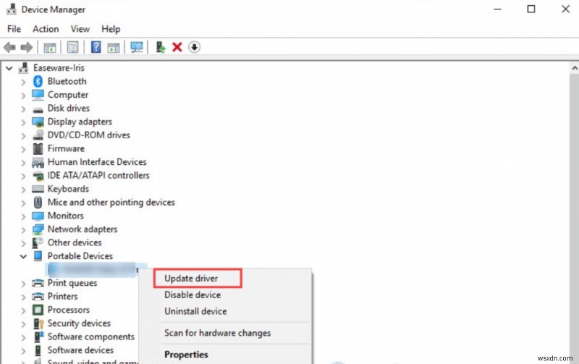Select the Software devices tree item
579x364 pixels.
tap(80, 350)
